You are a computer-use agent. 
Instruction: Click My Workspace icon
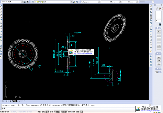coord(27,2)
